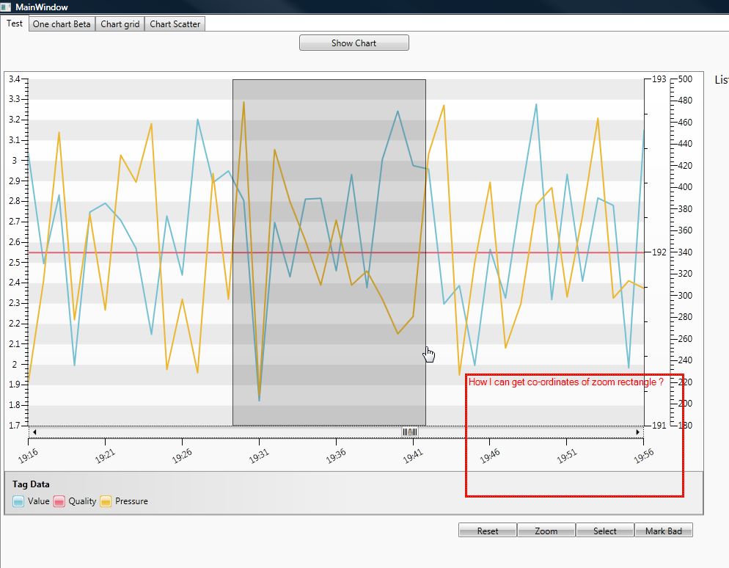
Task: Click the 19:46 time axis label
Action: point(490,456)
